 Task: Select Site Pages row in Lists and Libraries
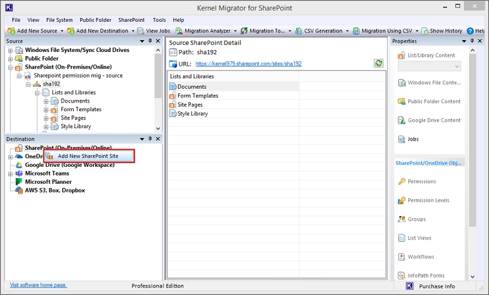(190, 105)
